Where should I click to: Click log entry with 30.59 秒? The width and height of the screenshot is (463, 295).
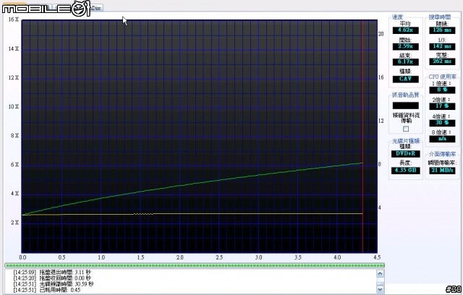click(54, 284)
